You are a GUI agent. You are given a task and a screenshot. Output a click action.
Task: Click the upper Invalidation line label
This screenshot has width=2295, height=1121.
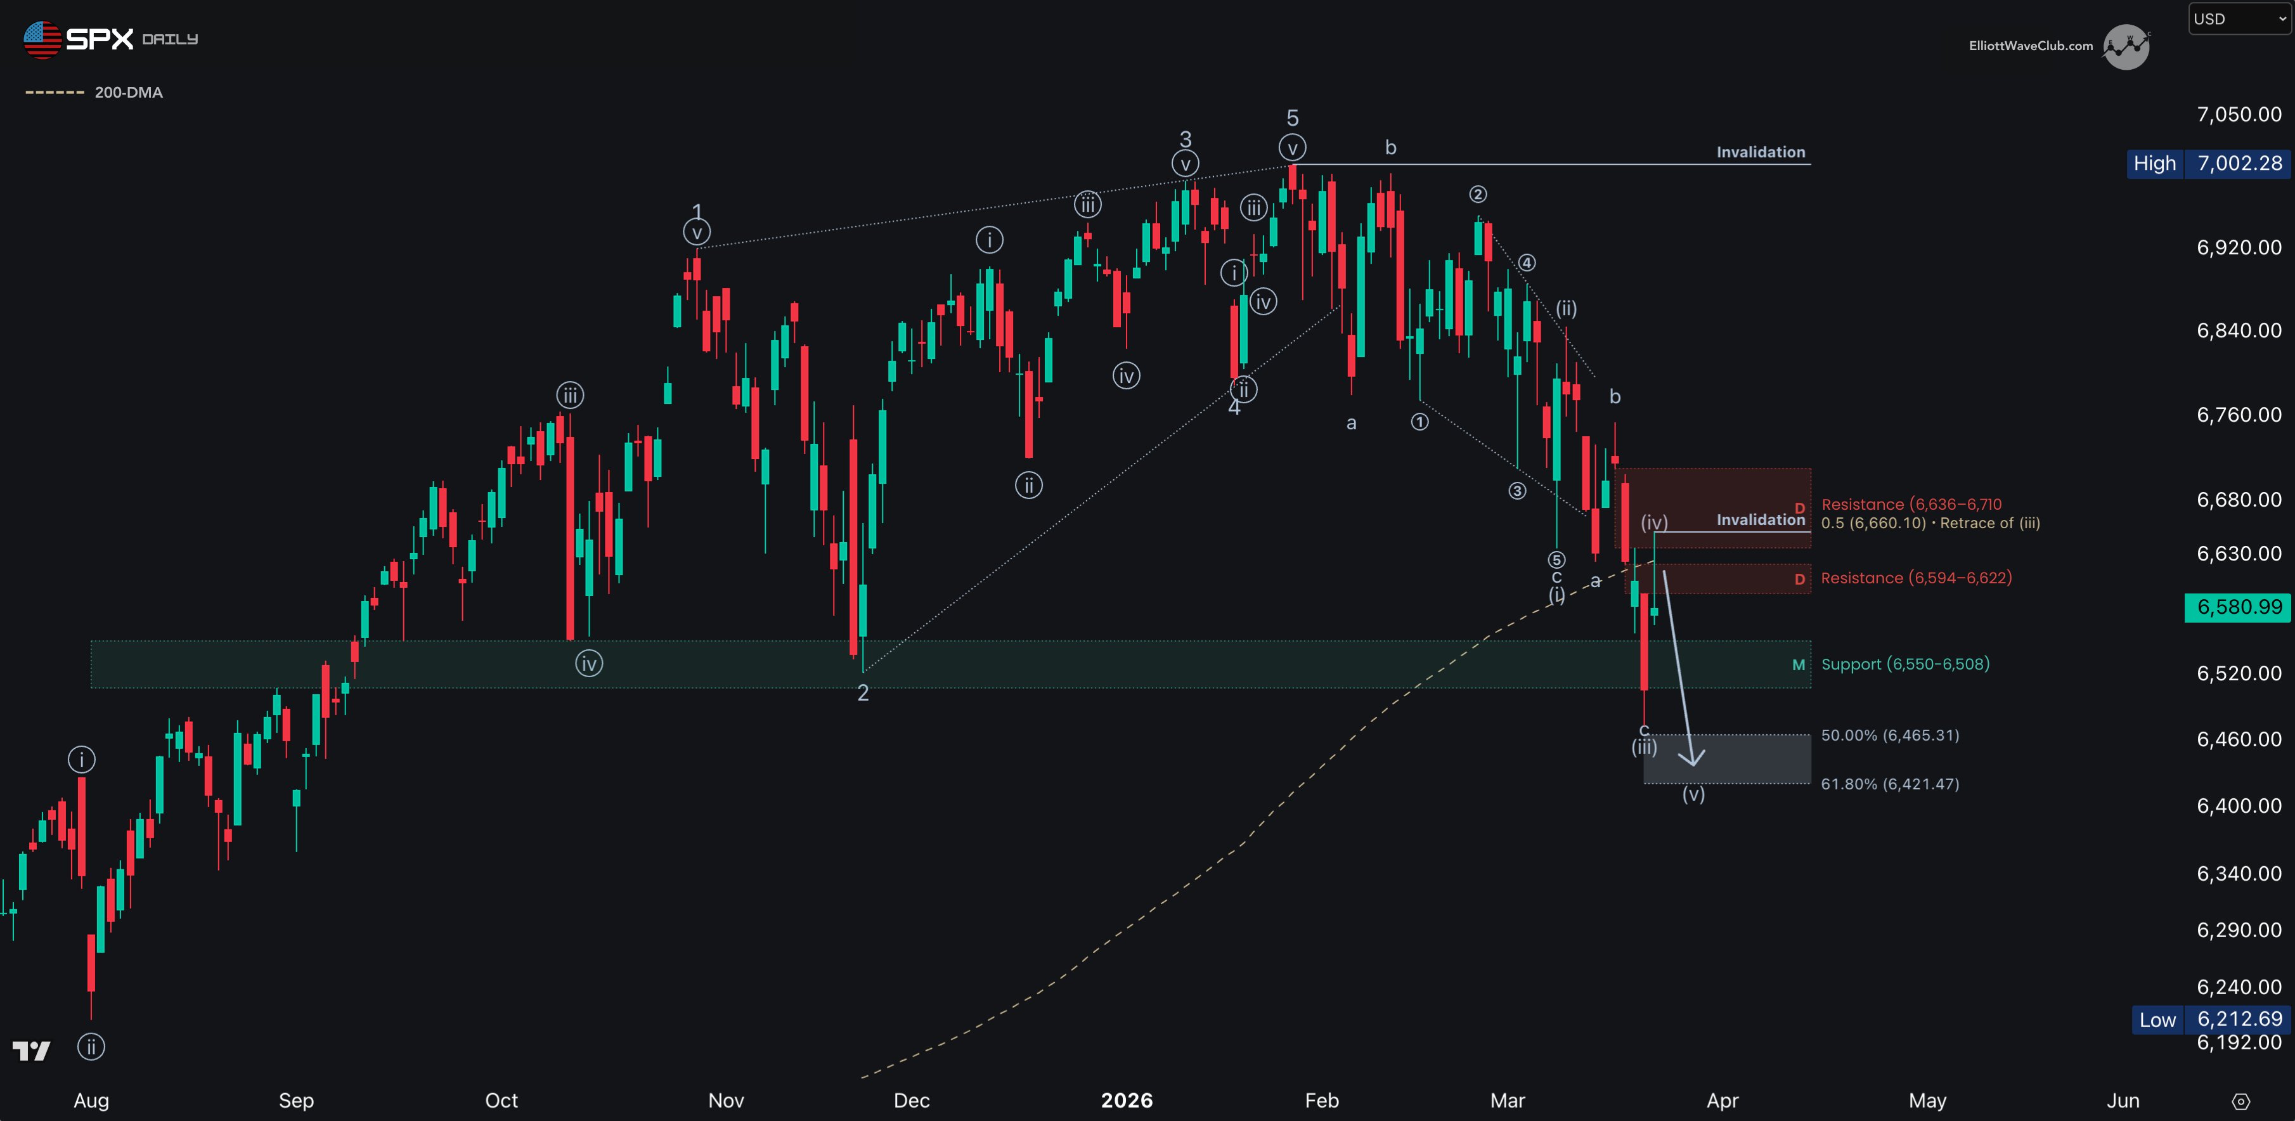pos(1761,152)
